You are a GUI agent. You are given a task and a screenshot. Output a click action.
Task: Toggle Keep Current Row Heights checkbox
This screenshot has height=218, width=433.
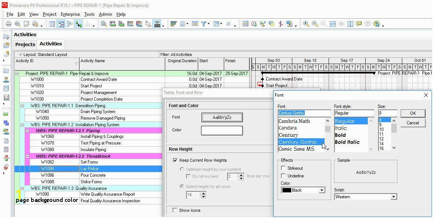click(175, 160)
